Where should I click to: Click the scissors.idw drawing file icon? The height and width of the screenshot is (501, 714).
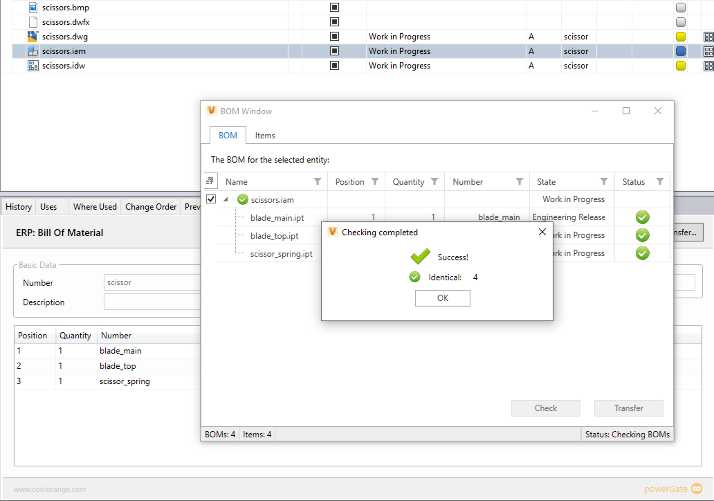pyautogui.click(x=33, y=66)
